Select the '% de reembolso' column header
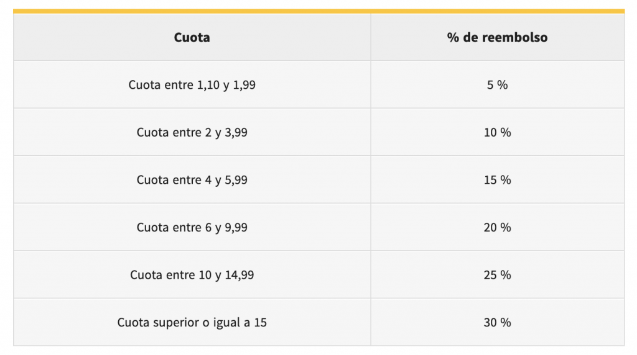The width and height of the screenshot is (637, 355). (x=497, y=38)
